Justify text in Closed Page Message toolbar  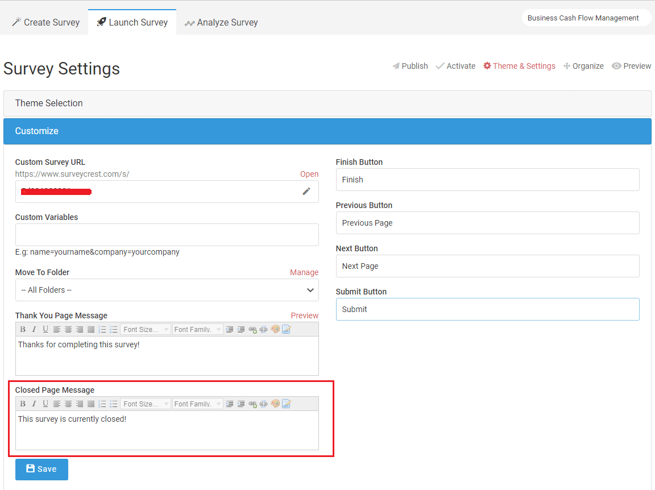click(90, 404)
